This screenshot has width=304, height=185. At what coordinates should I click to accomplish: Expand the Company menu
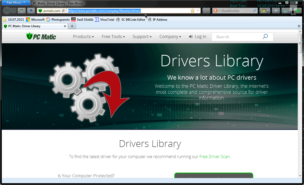click(x=170, y=37)
